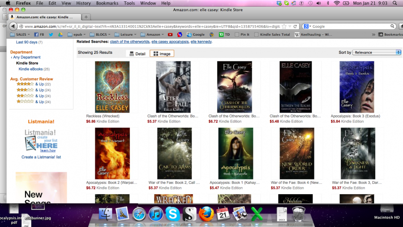Click the Firefox back arrow button
Screen dimensions: 403x227
point(13,26)
